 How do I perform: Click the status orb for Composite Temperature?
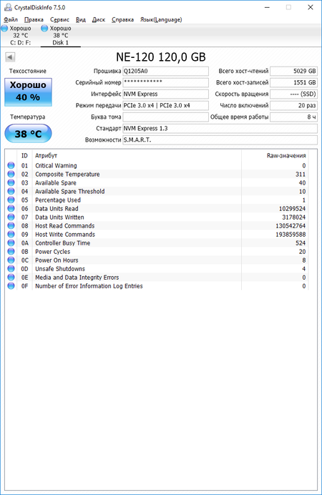click(11, 174)
